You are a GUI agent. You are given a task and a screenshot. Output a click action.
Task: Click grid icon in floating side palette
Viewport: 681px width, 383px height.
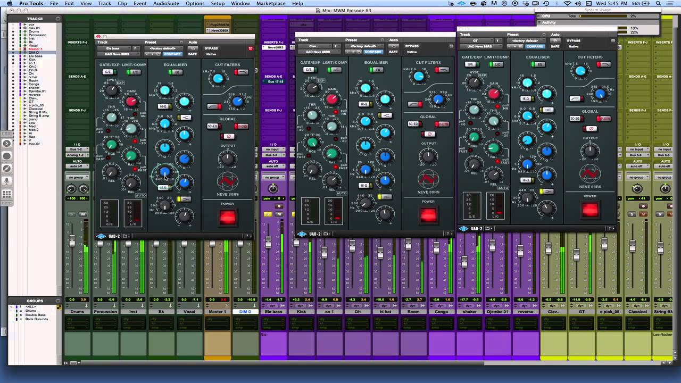7,195
